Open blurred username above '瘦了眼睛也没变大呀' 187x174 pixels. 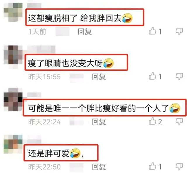[41, 50]
